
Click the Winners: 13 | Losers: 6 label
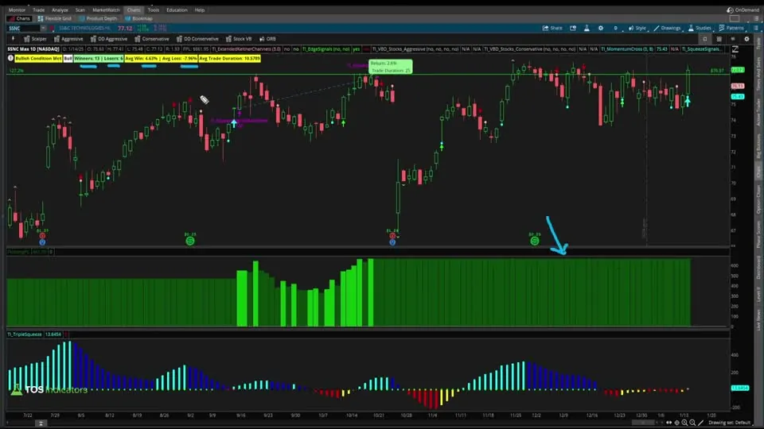click(99, 58)
